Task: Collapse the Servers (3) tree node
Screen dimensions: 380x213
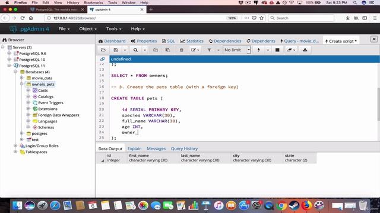Action: coord(3,47)
